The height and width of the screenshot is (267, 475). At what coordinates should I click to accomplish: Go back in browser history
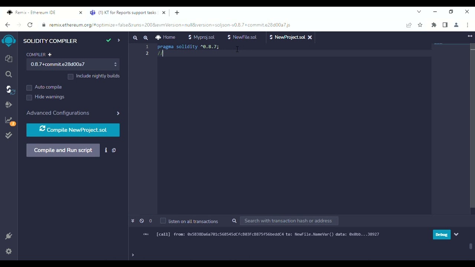[8, 25]
